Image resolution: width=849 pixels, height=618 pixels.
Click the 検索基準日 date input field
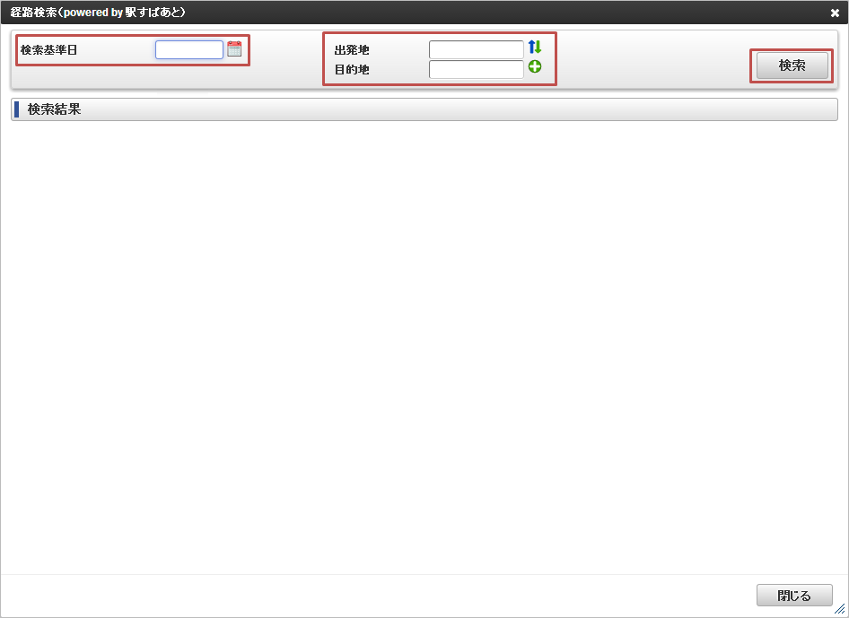click(x=189, y=50)
